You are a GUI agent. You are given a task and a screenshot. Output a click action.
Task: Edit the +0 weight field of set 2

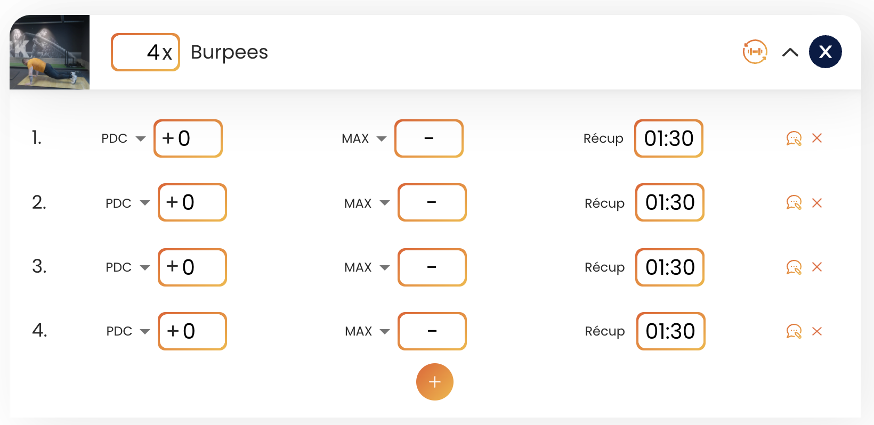(192, 202)
